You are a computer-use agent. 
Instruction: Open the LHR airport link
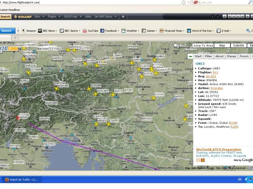coord(234,127)
